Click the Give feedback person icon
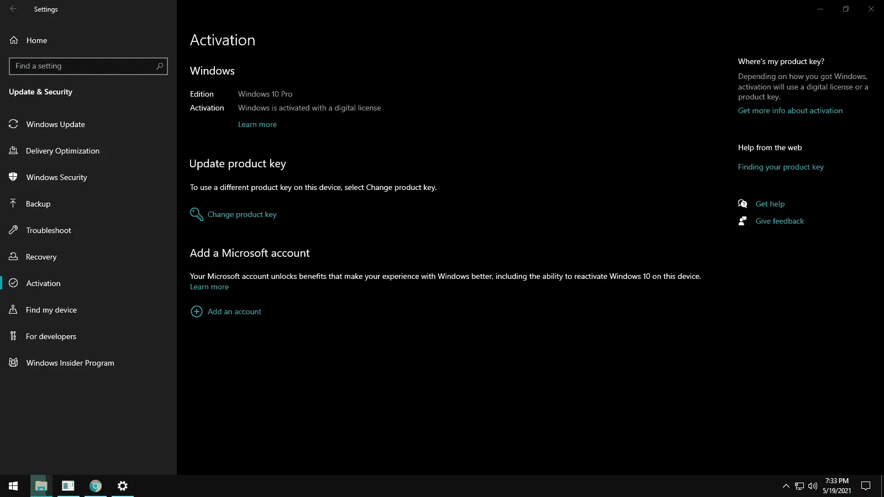 (x=743, y=221)
